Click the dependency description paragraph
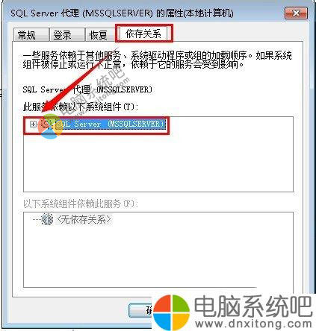This screenshot has width=316, height=331. [x=157, y=60]
